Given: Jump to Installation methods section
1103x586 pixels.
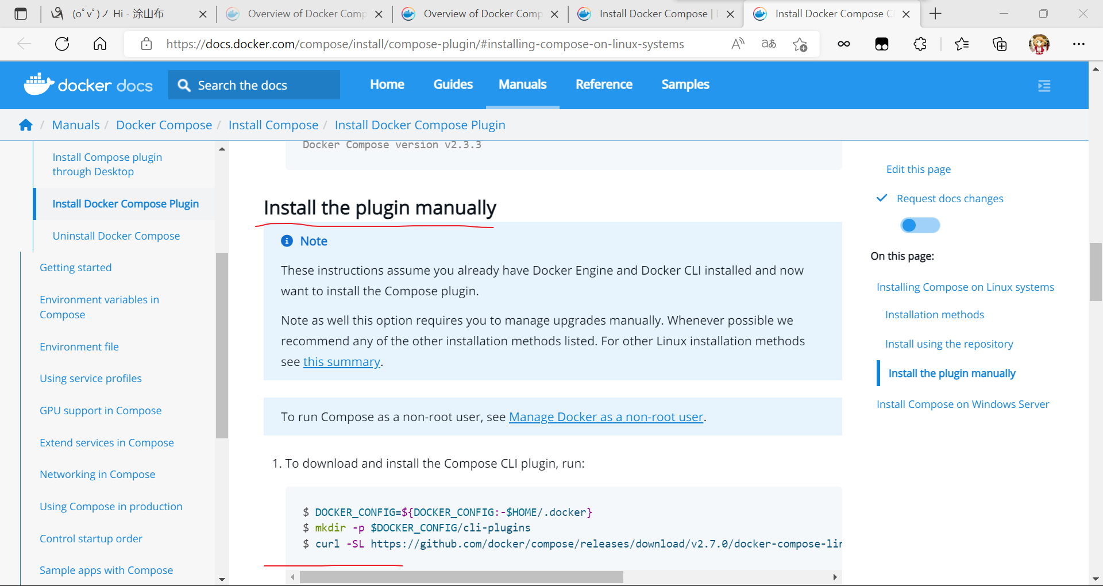Looking at the screenshot, I should pos(935,314).
